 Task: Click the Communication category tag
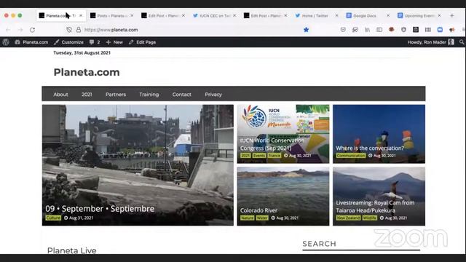(x=351, y=155)
